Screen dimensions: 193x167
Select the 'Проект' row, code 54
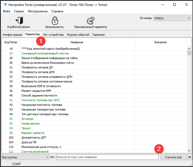click(94, 128)
